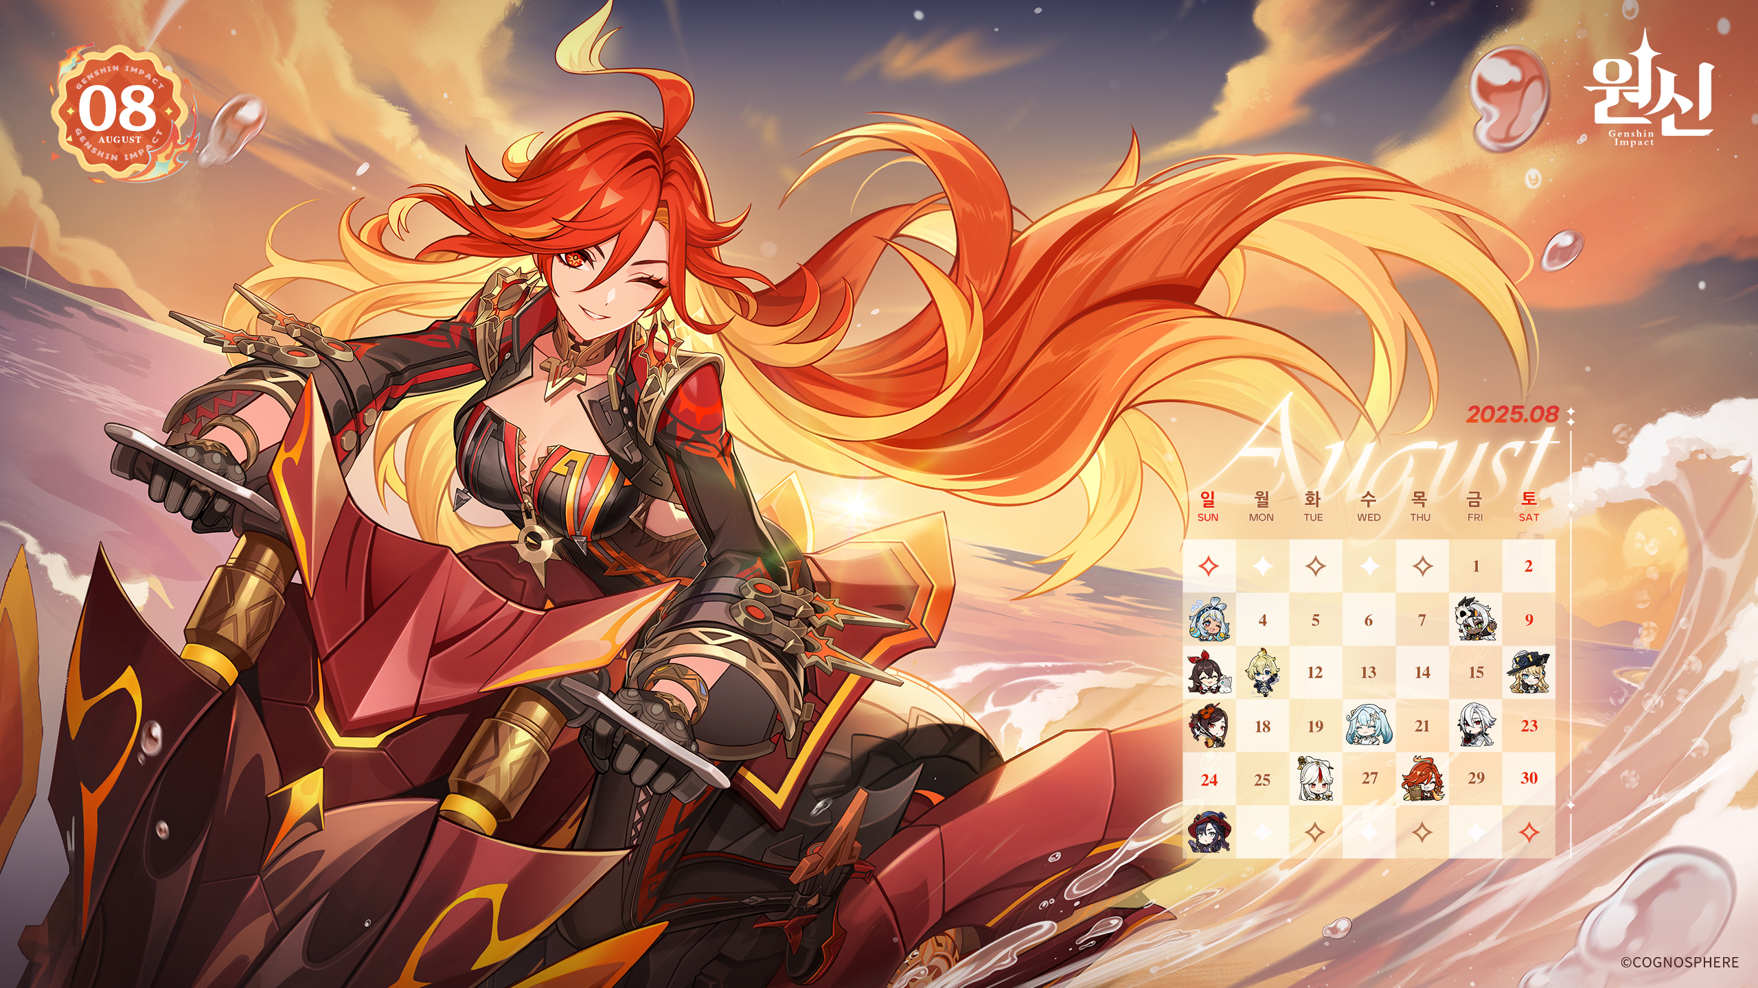The width and height of the screenshot is (1758, 988).
Task: Click the teal twin-tail chibi in Wednesday column
Action: pyautogui.click(x=1369, y=726)
